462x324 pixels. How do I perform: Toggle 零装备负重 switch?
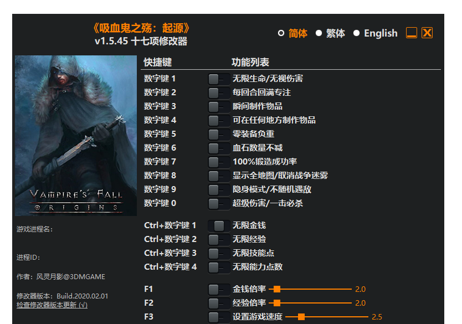pos(219,135)
